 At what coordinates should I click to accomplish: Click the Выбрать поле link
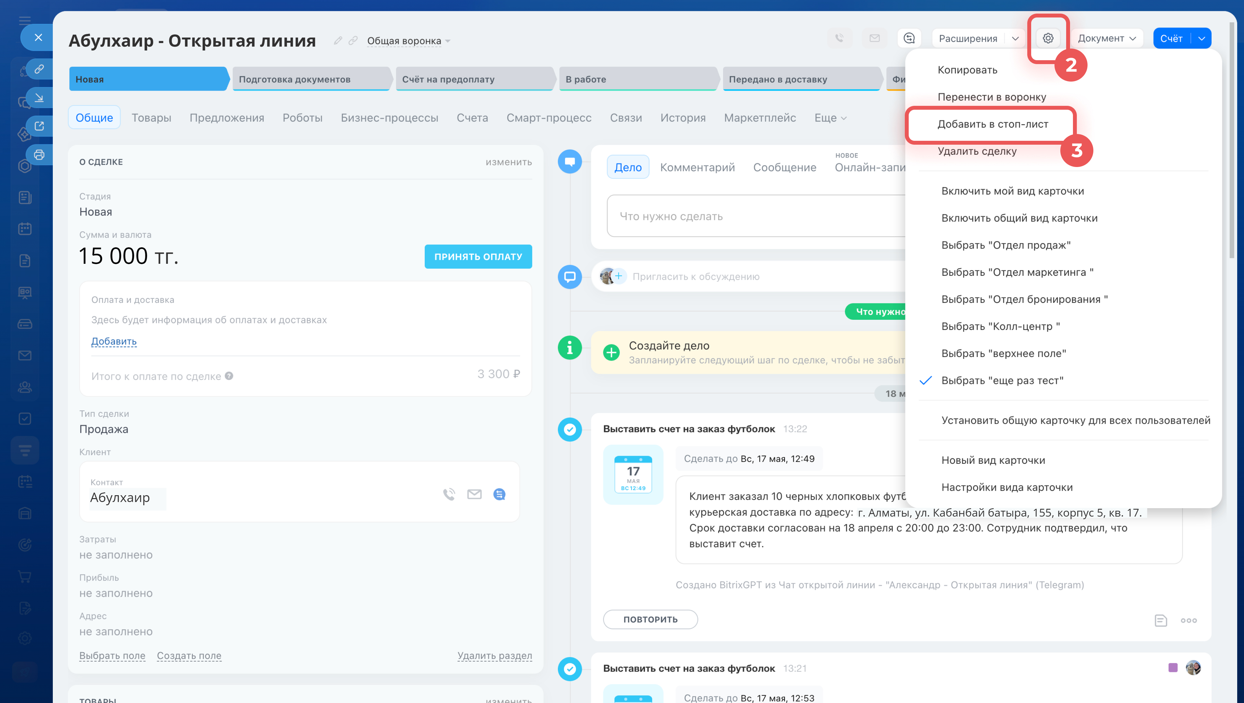[112, 656]
